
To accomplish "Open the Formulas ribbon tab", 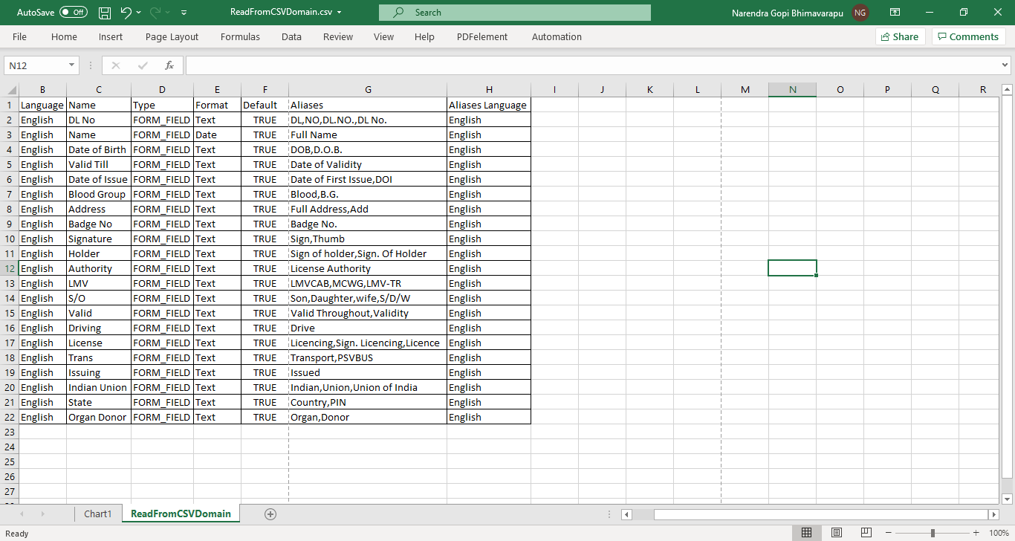I will point(240,36).
